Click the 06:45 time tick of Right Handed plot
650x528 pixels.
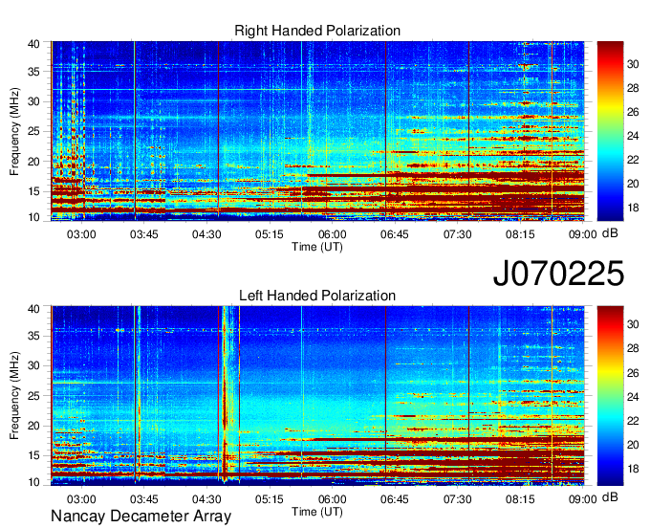pos(395,234)
